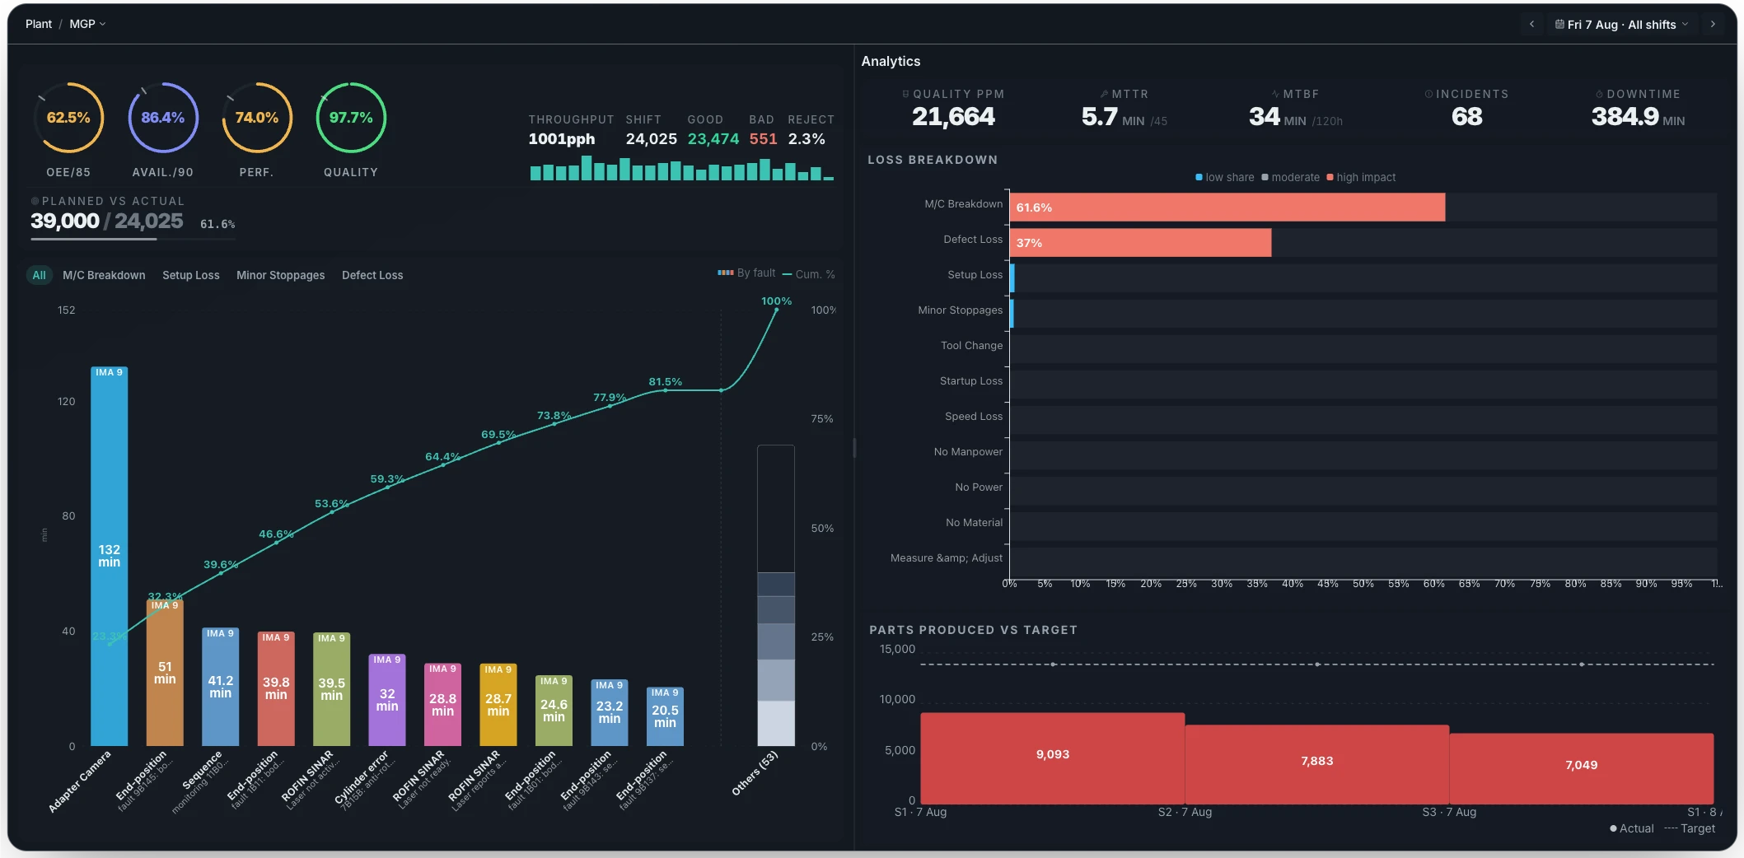Select the Setup Loss filter

(191, 275)
